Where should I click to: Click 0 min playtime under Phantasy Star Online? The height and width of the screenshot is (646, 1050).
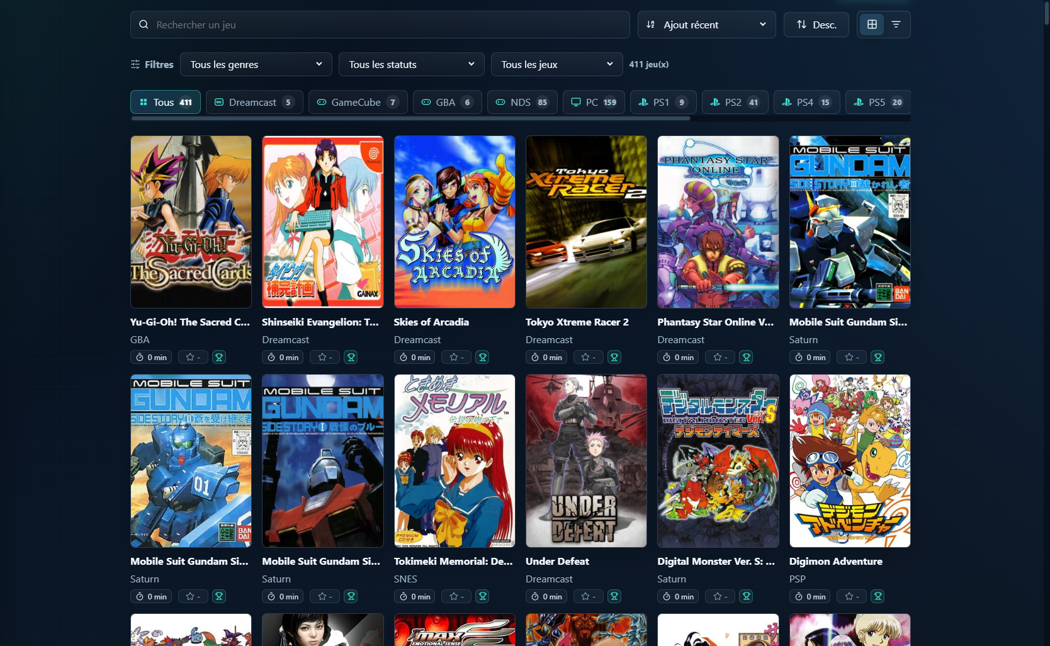(x=679, y=357)
